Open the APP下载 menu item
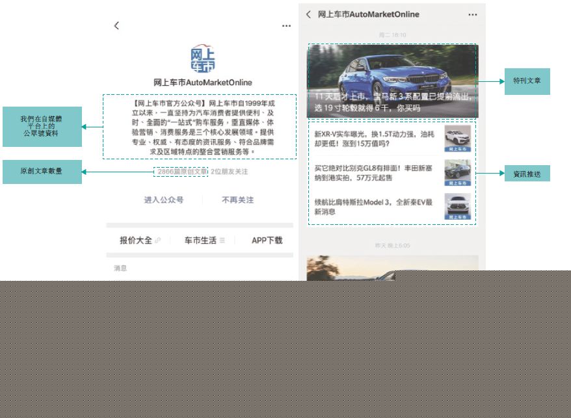The height and width of the screenshot is (418, 571). pyautogui.click(x=267, y=241)
